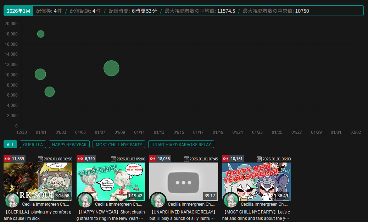The image size is (368, 222).
Task: Select the large bubble near 01/08
Action: click(111, 68)
